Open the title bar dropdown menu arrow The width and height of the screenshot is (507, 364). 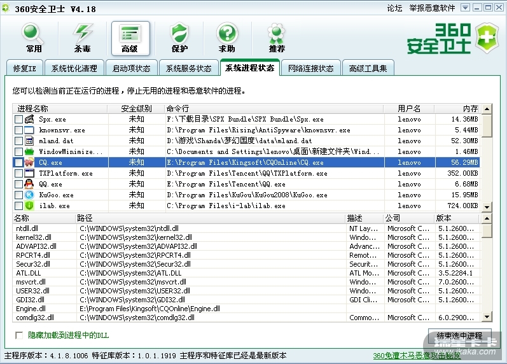click(465, 8)
